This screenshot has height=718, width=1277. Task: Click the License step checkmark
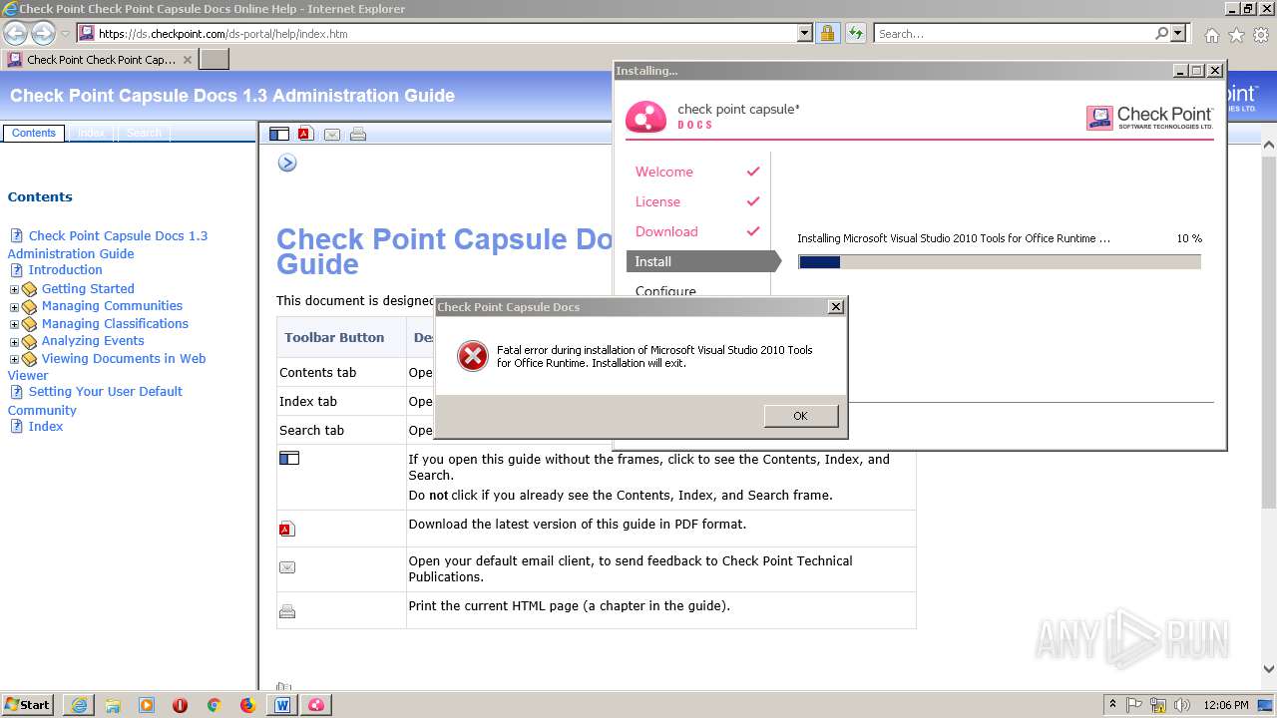tap(753, 201)
